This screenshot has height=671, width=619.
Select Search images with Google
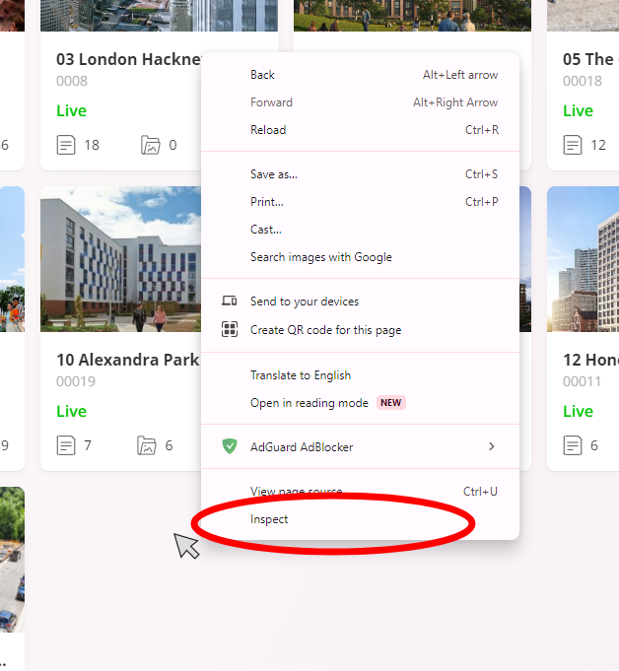point(360,257)
